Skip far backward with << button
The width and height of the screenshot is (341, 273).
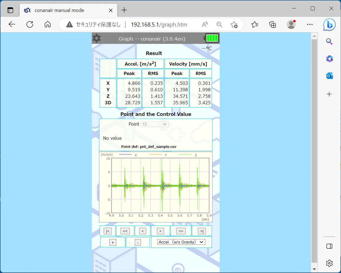(x=125, y=231)
